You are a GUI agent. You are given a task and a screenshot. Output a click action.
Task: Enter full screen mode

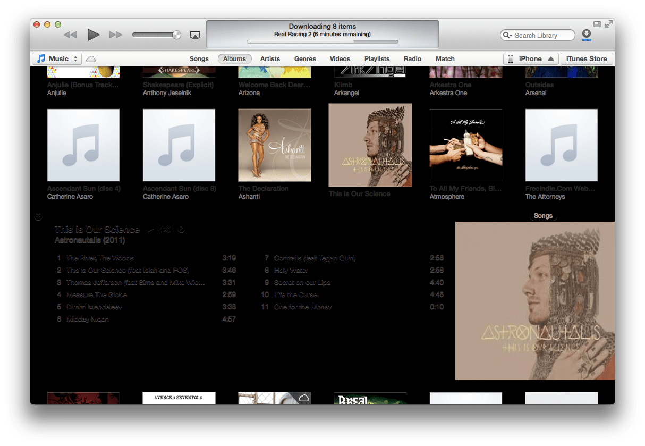(x=609, y=24)
